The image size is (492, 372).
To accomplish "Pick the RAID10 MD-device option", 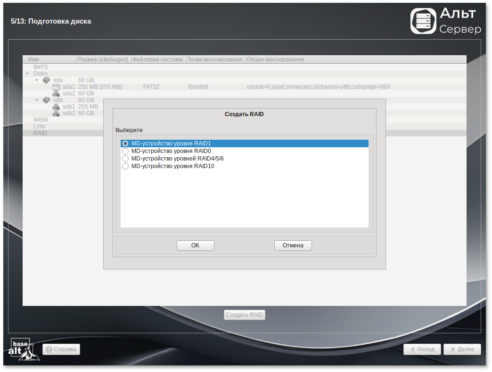I will (x=125, y=166).
